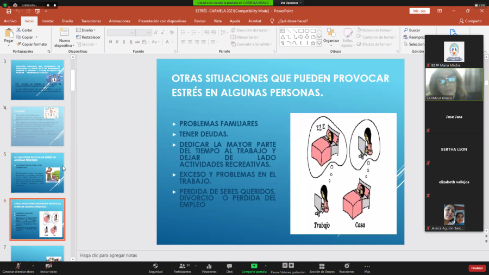The image size is (489, 275).
Task: Open Sección de Grupos breakout rooms
Action: pos(321,266)
